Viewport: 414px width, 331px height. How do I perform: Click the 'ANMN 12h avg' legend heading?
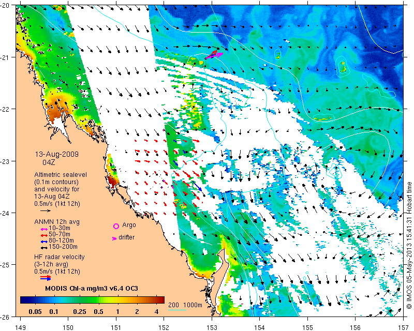(x=57, y=222)
